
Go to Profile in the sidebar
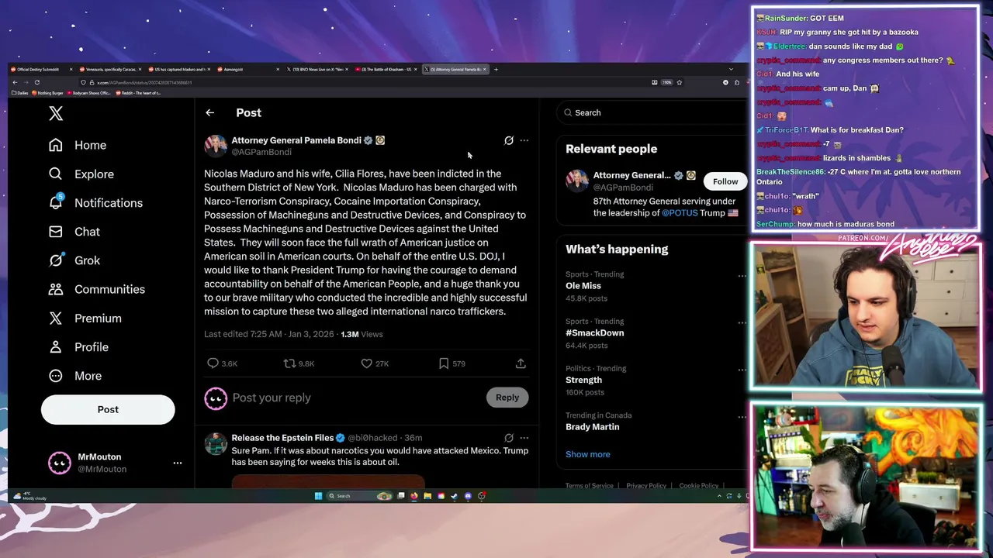click(78, 347)
